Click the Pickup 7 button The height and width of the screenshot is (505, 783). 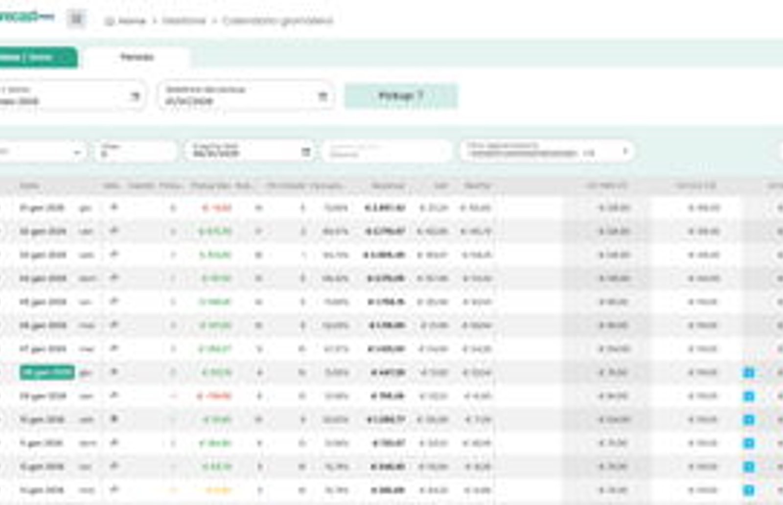pyautogui.click(x=401, y=96)
